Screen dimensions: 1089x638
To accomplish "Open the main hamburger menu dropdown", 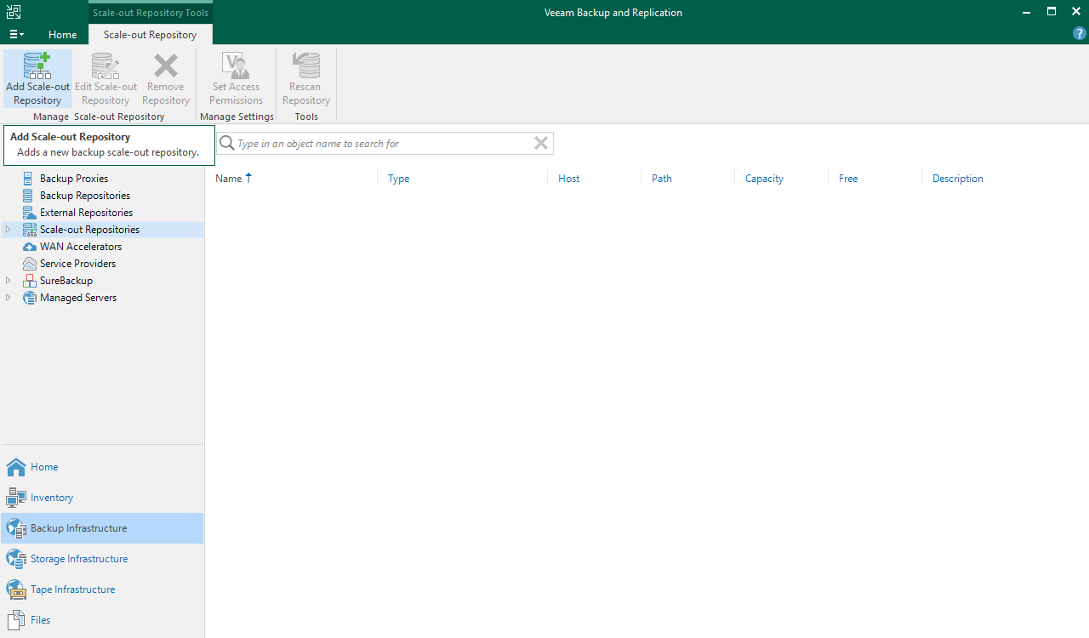I will [16, 35].
